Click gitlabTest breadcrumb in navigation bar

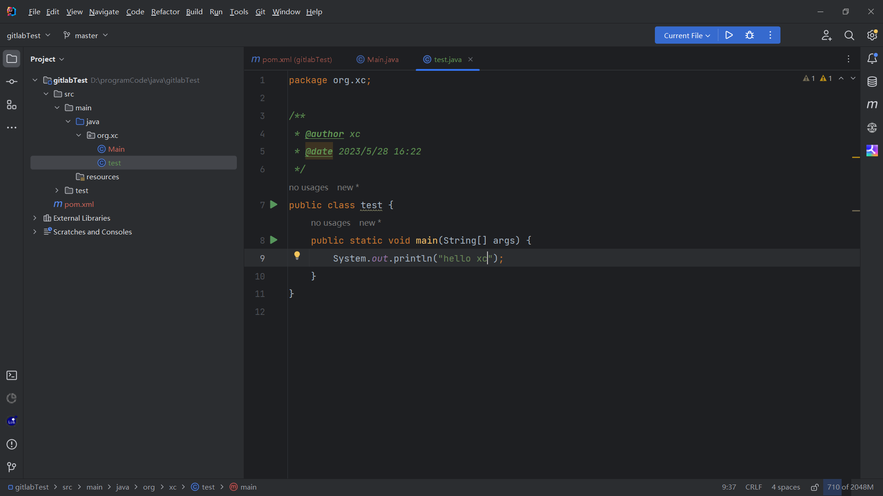[28, 487]
